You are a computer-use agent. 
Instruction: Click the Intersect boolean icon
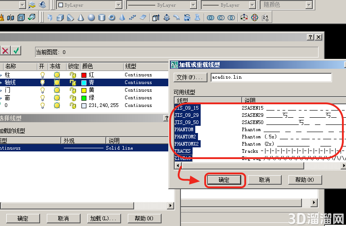231,18
